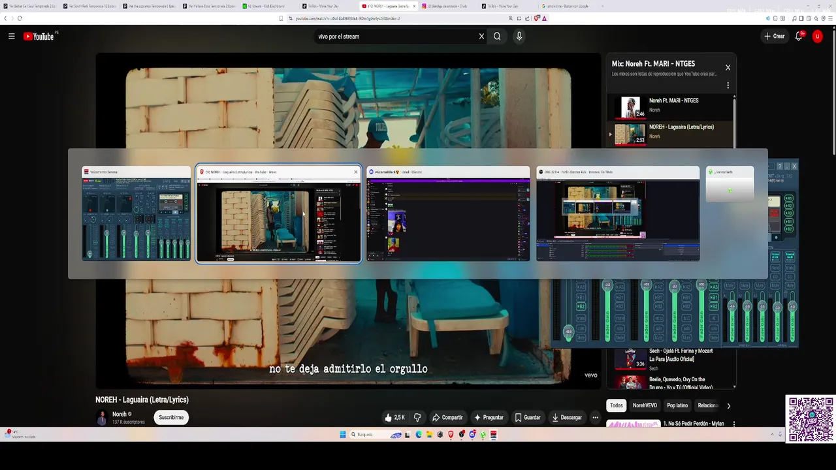Open the account avatar menu
Image resolution: width=836 pixels, height=470 pixels.
click(817, 37)
